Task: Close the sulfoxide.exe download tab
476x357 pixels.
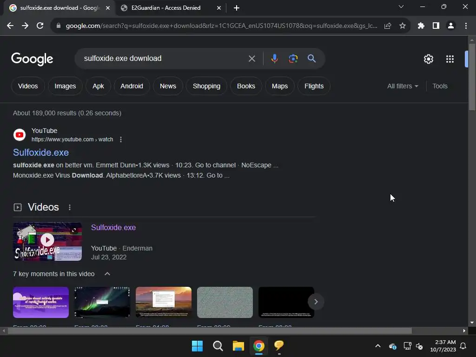Action: pos(108,8)
